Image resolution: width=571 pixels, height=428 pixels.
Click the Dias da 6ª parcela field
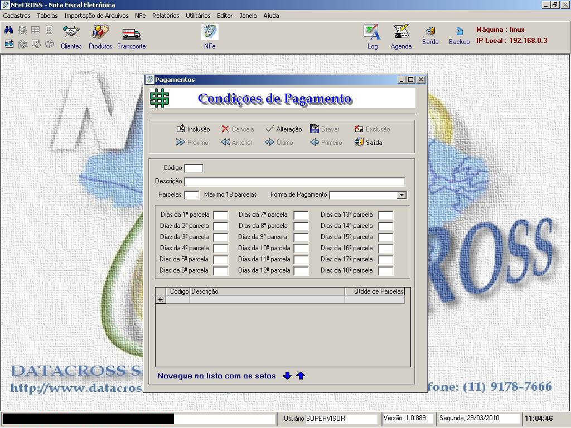pyautogui.click(x=221, y=271)
